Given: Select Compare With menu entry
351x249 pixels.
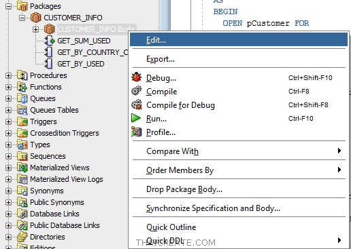Looking at the screenshot, I should [x=239, y=151].
